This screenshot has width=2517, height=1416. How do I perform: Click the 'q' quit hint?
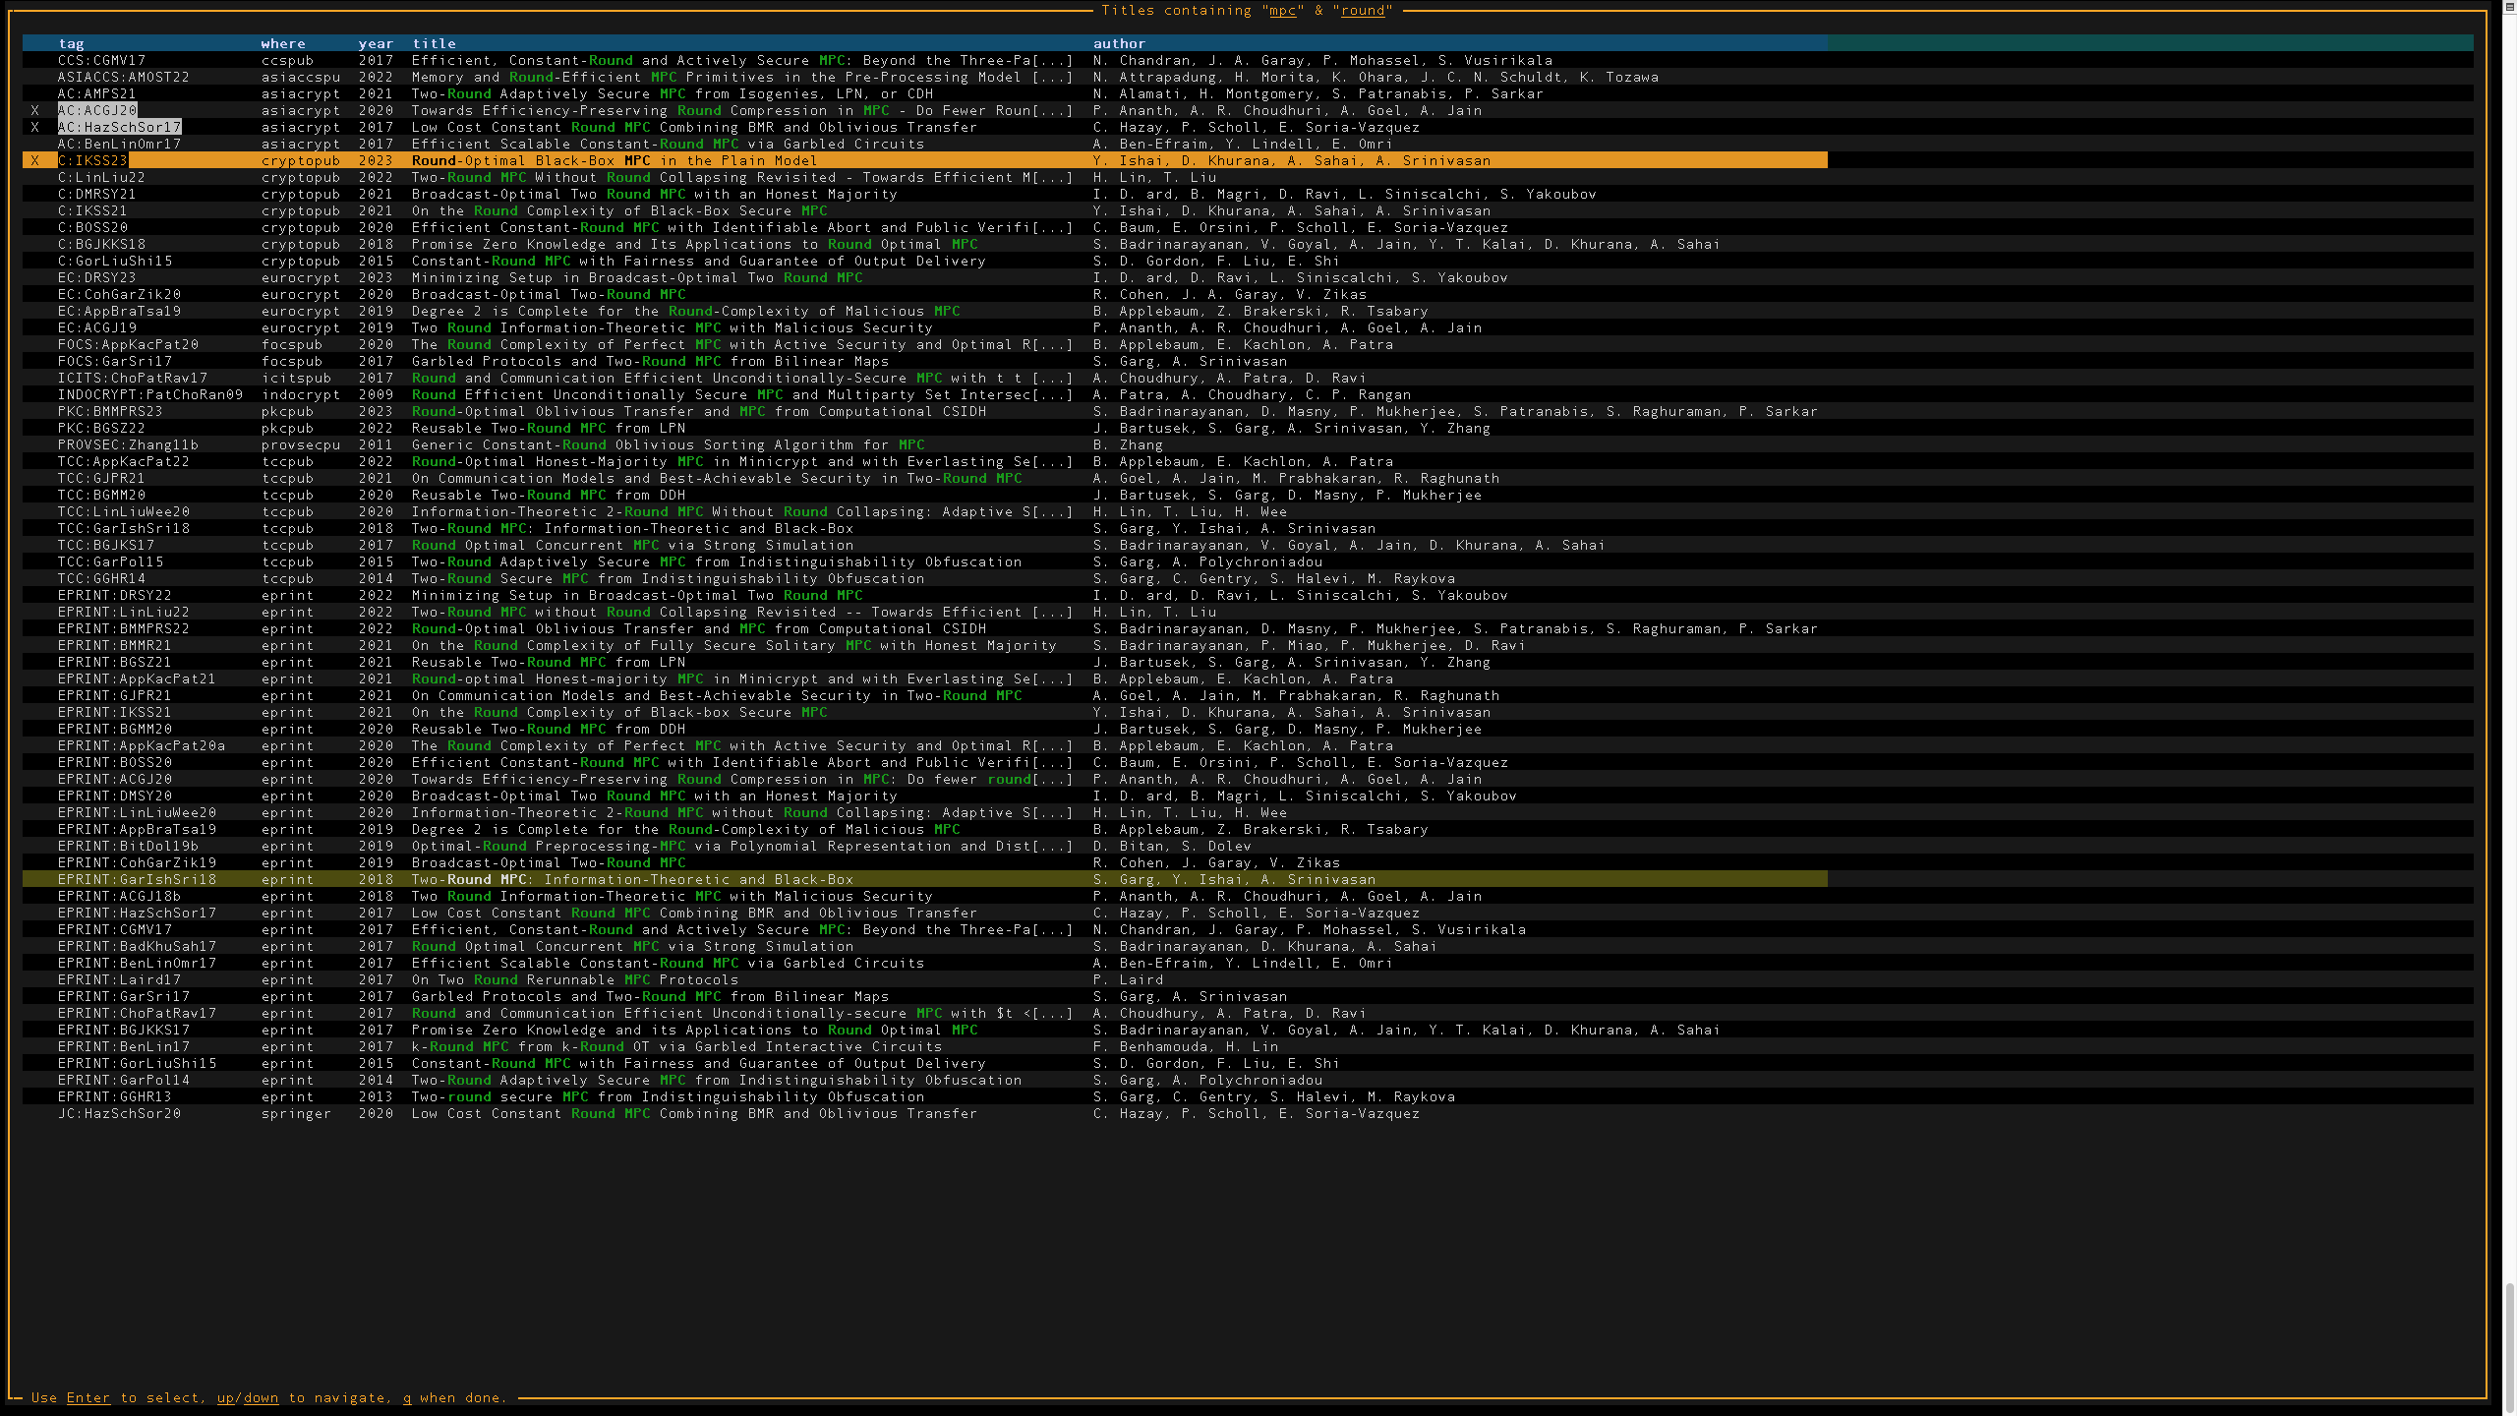(406, 1397)
